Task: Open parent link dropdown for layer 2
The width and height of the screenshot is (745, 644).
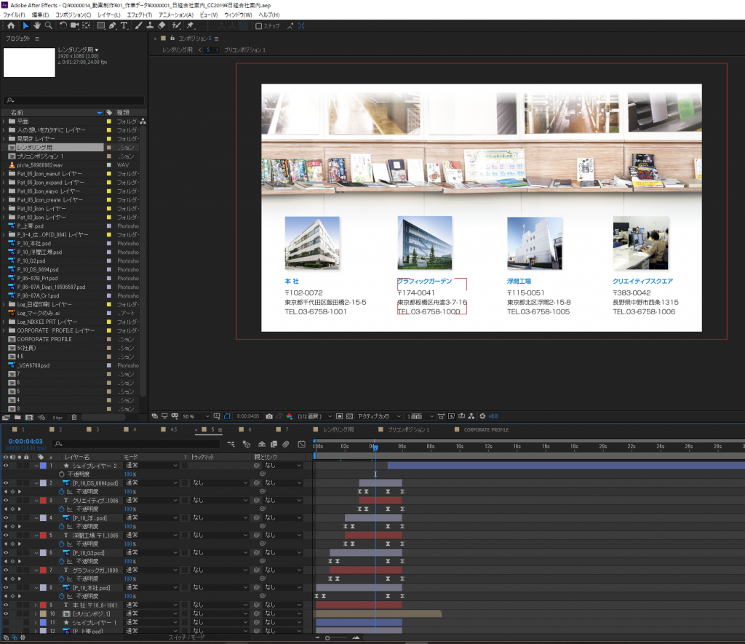Action: (x=283, y=483)
